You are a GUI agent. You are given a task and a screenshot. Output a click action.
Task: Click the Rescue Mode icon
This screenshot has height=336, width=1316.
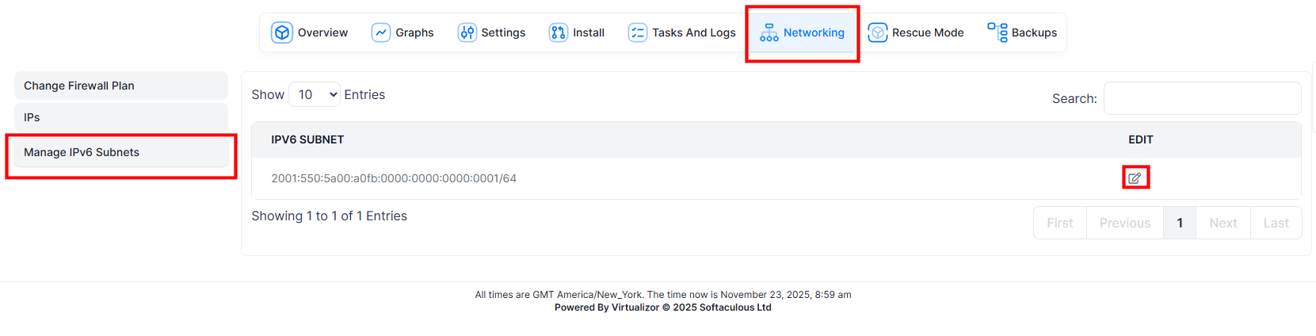tap(878, 32)
